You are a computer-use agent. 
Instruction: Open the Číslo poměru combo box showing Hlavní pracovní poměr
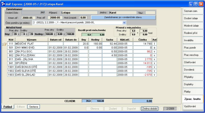point(79,23)
